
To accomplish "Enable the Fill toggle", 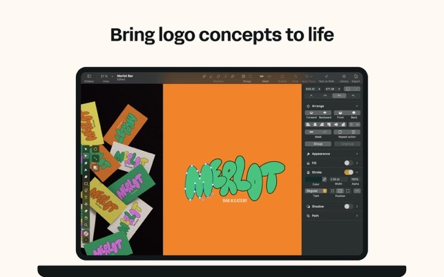I will (x=348, y=163).
